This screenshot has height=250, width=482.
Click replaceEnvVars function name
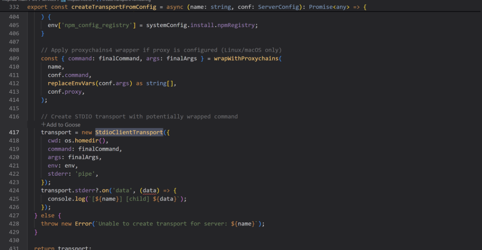[71, 83]
